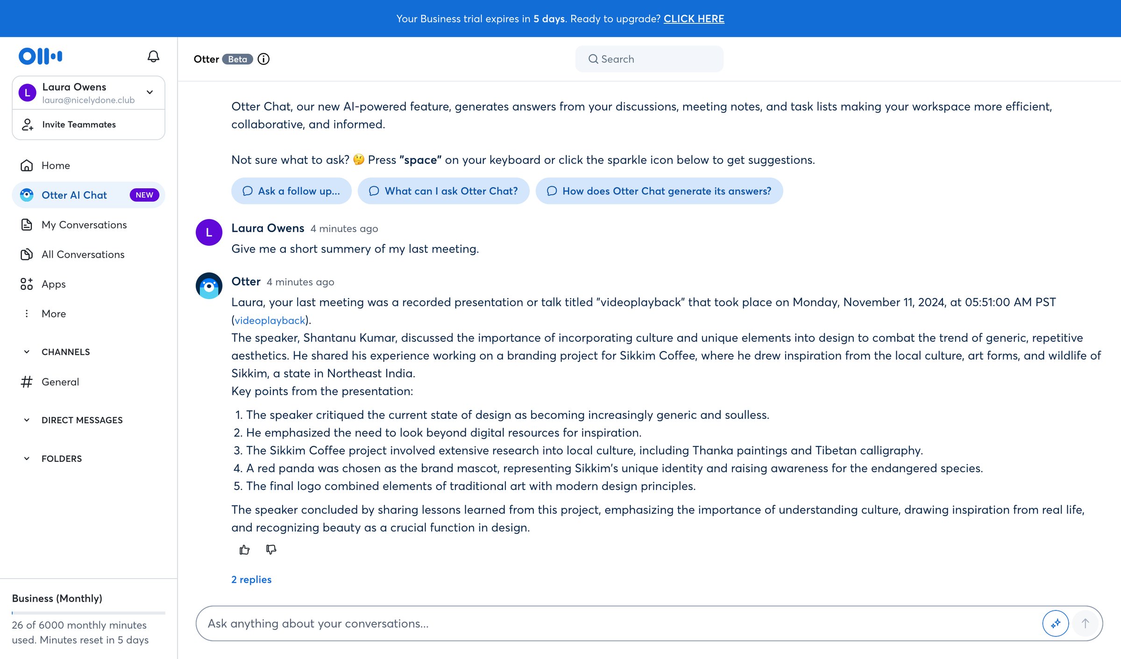
Task: Click the Ask a follow up... suggestion
Action: 291,191
